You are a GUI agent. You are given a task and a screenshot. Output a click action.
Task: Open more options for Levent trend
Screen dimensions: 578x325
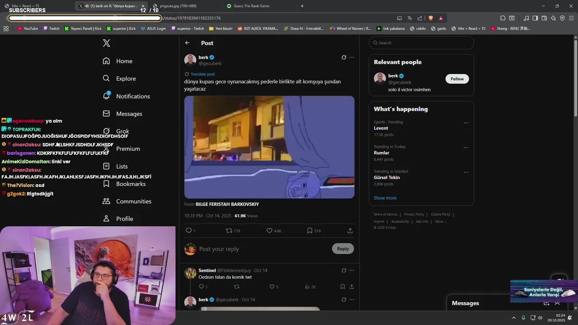[466, 123]
